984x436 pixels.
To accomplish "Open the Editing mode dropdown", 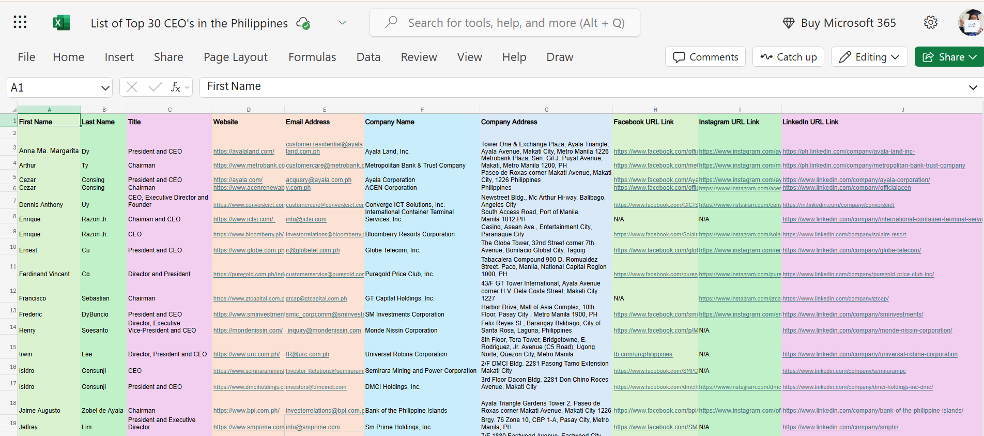I will tap(869, 57).
